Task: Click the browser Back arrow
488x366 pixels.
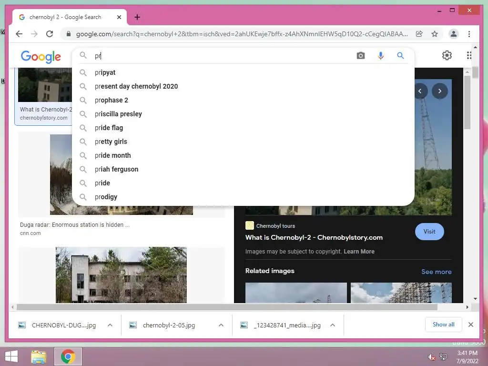Action: 19,34
